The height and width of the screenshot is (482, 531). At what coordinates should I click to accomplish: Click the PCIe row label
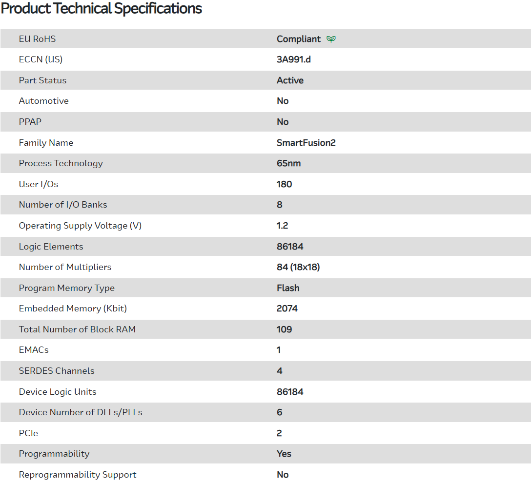pos(28,433)
